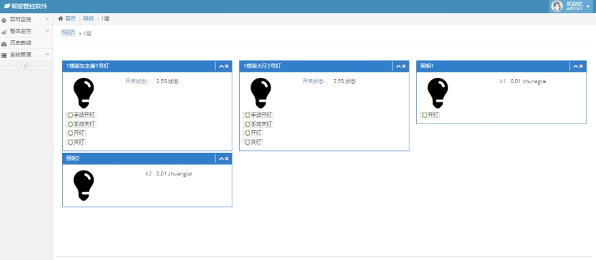596x260 pixels.
Task: Collapse the sidebar with the round arrow icon
Action: tap(25, 66)
